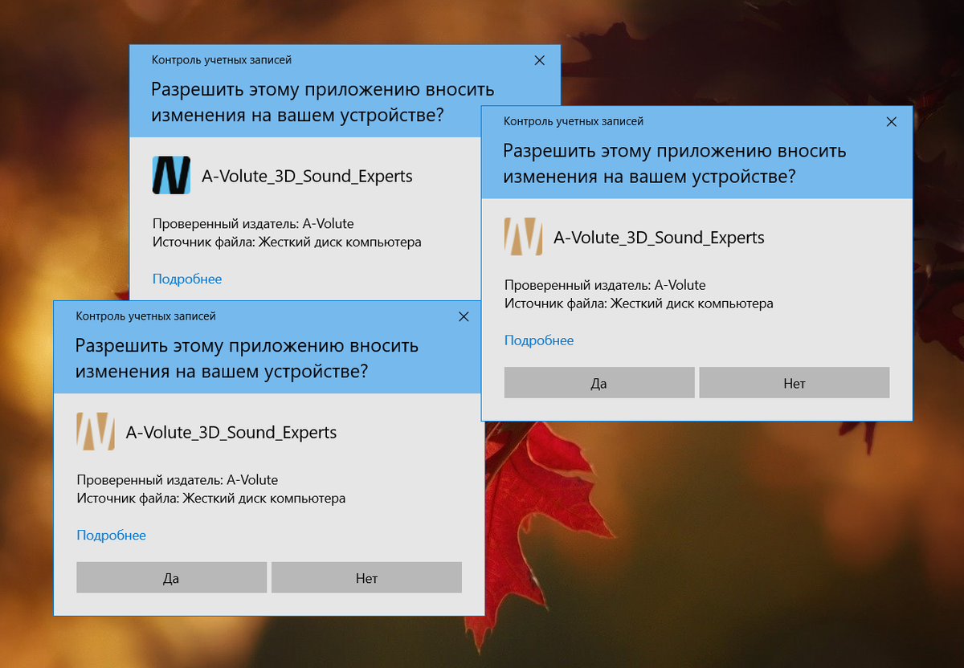
Task: Click the 'Разрешить этому приложению' heading in lower-left dialog
Action: point(247,358)
